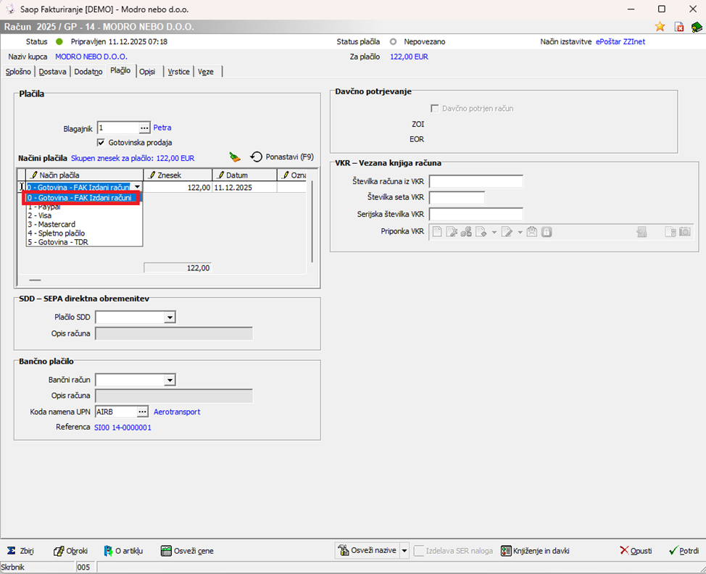Expand arrow right of document with pencil icon

520,232
